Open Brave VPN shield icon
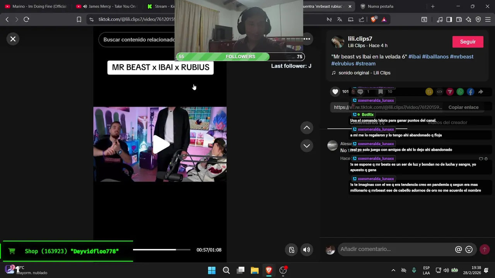Screen dimensions: 495x278 pyautogui.click(x=478, y=19)
